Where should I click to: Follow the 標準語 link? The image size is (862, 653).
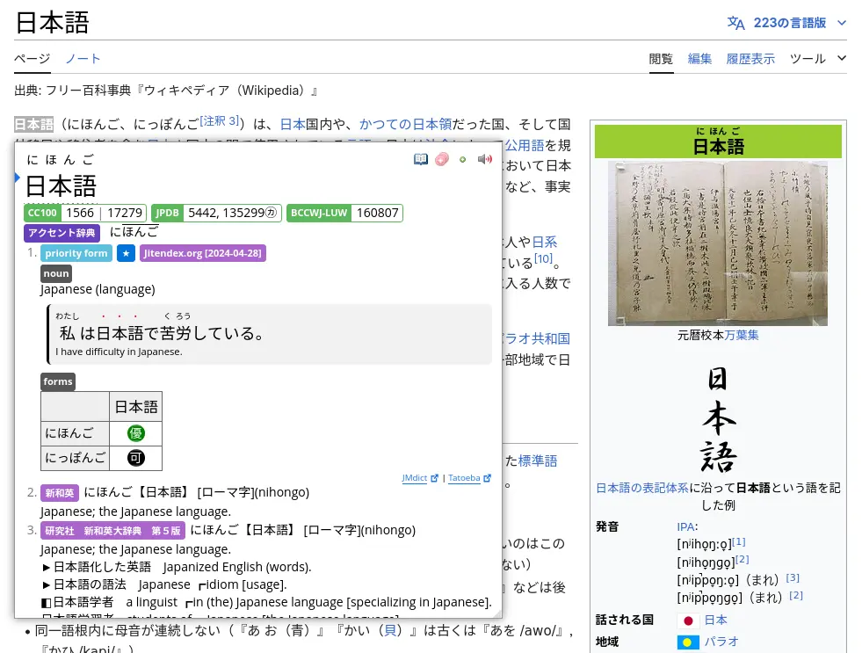pyautogui.click(x=538, y=461)
